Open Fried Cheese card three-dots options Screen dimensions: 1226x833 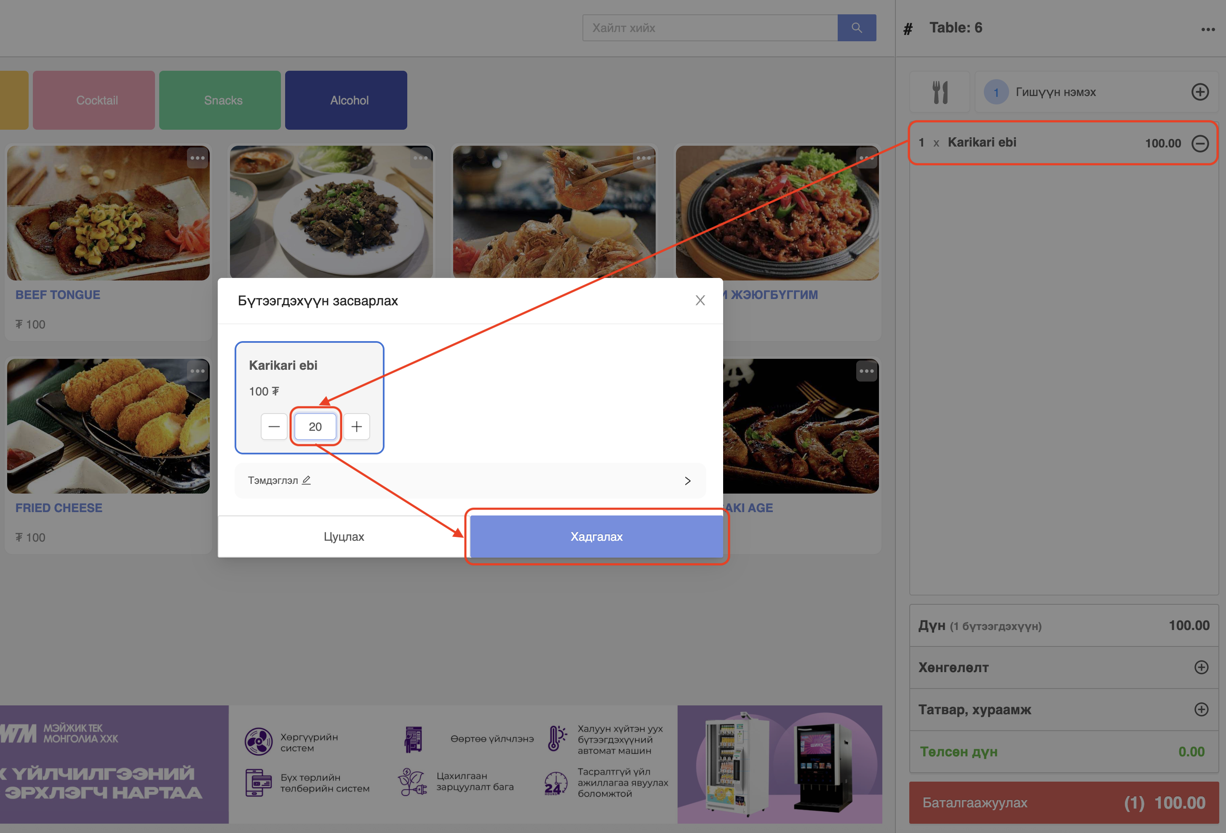click(197, 371)
